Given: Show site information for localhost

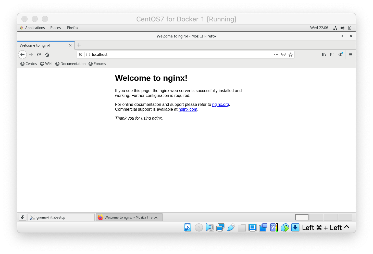Looking at the screenshot, I should click(88, 55).
